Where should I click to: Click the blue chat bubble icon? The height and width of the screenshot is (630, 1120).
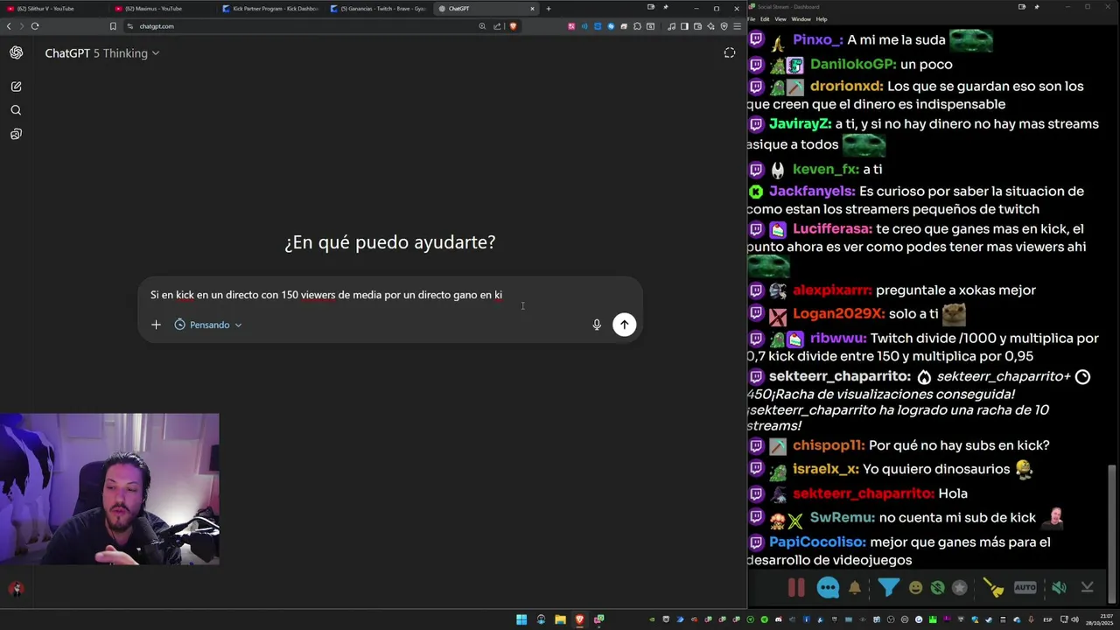[828, 588]
